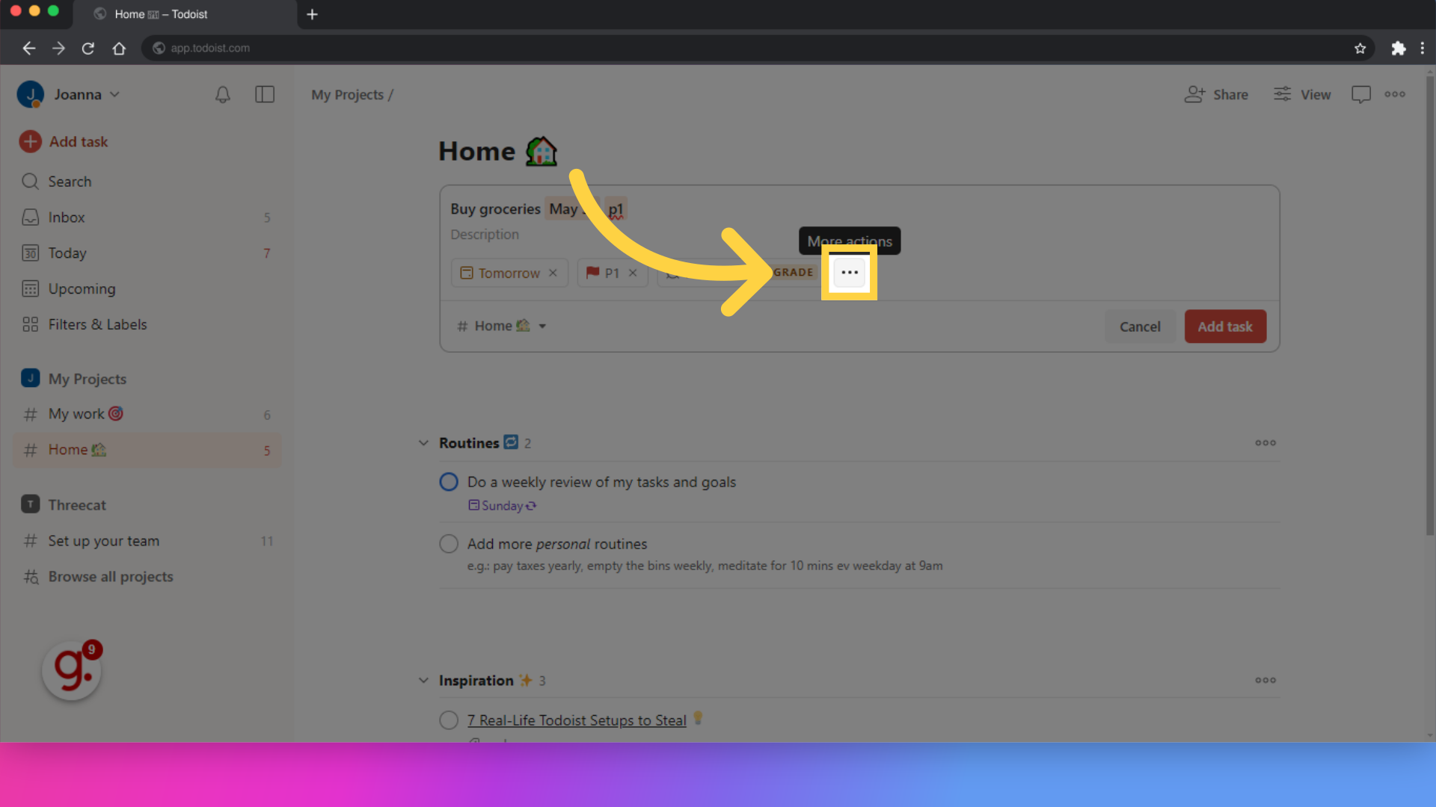1436x807 pixels.
Task: Open the P1 priority flag selector
Action: [x=603, y=273]
